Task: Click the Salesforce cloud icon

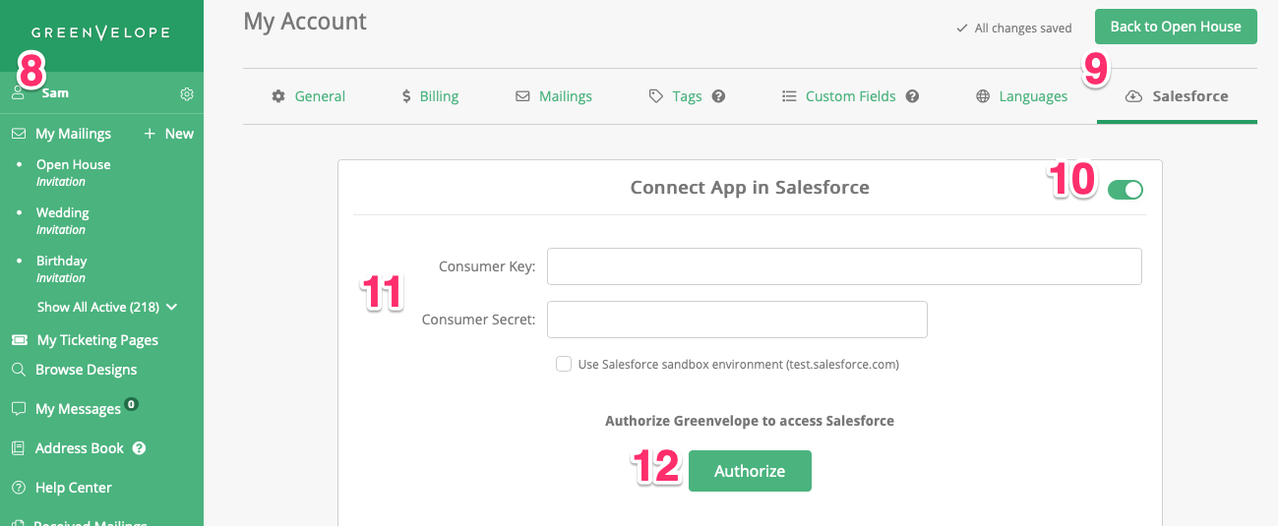Action: point(1133,96)
